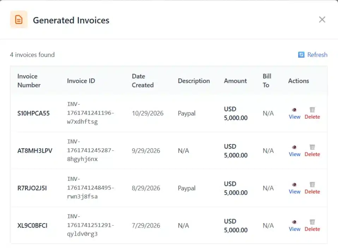Select the Date Created column header

click(143, 81)
